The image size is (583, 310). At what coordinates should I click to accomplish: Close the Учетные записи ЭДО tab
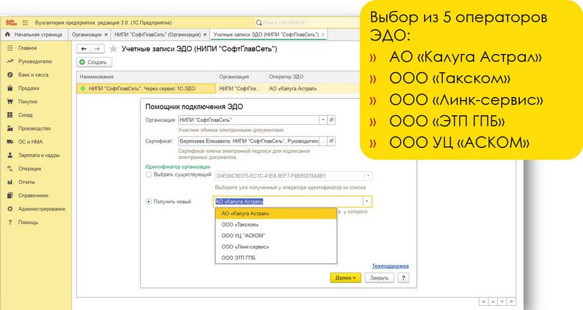[323, 35]
